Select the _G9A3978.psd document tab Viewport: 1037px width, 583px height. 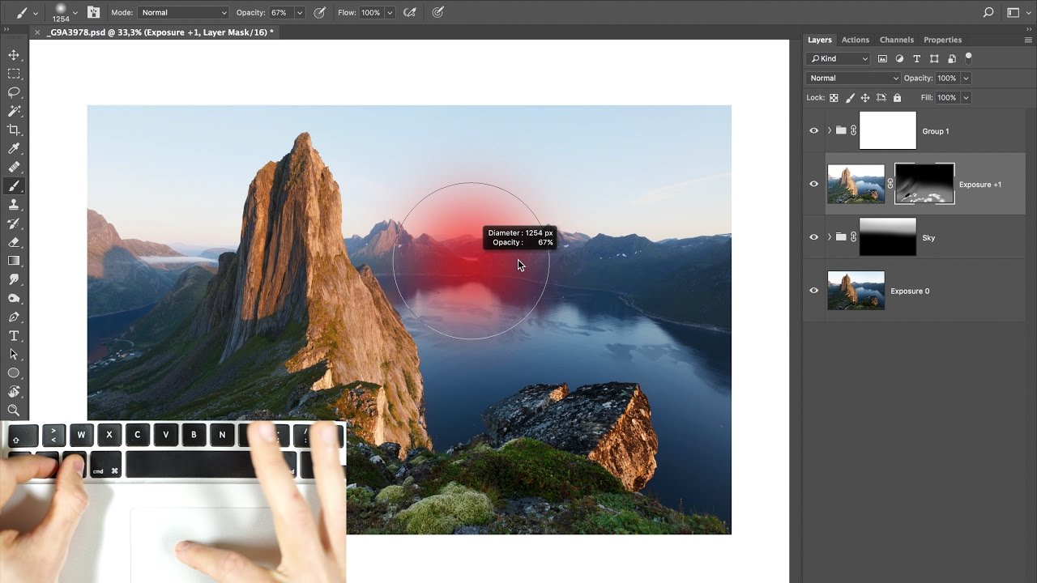[x=160, y=32]
